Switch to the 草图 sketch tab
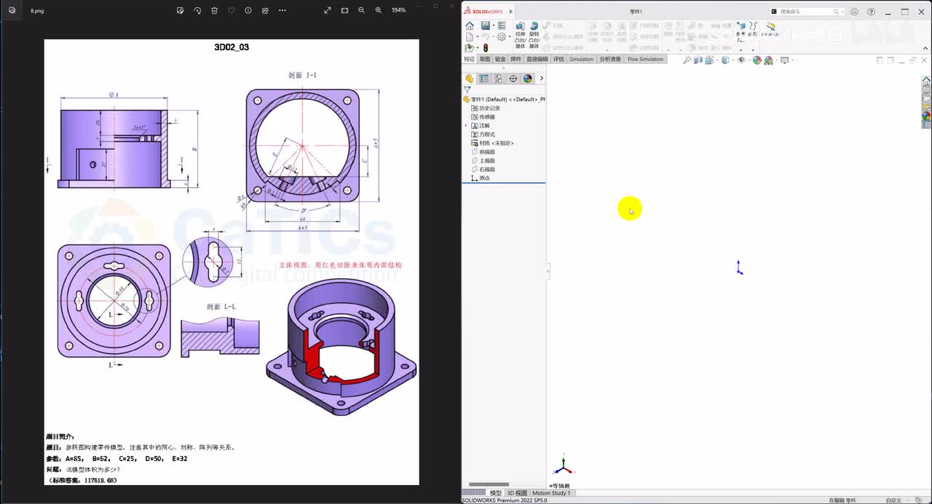The width and height of the screenshot is (932, 504). [485, 59]
